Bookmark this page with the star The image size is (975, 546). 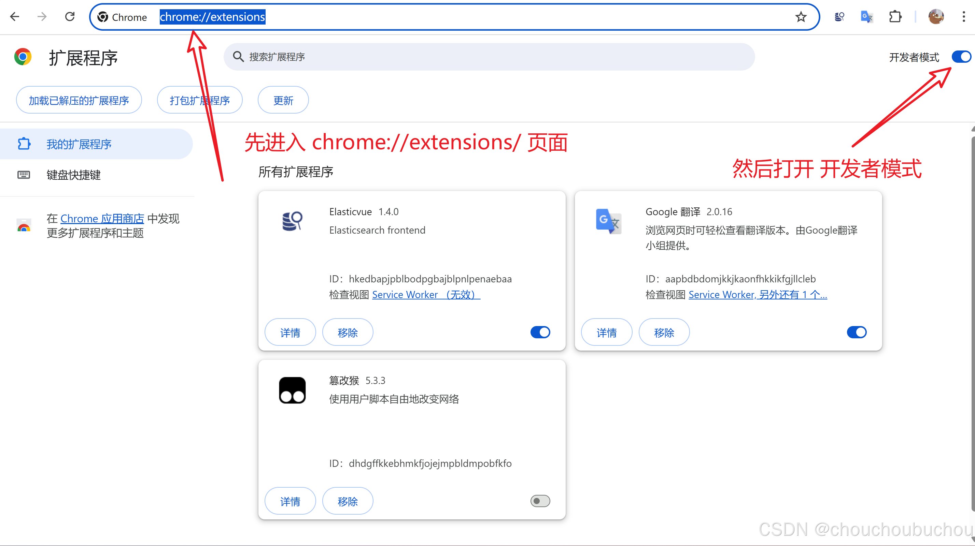(x=801, y=17)
